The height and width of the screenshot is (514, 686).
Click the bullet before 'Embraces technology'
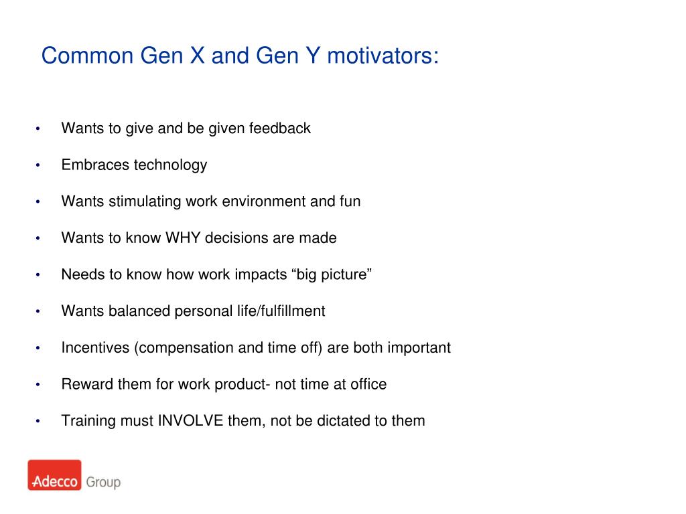38,165
